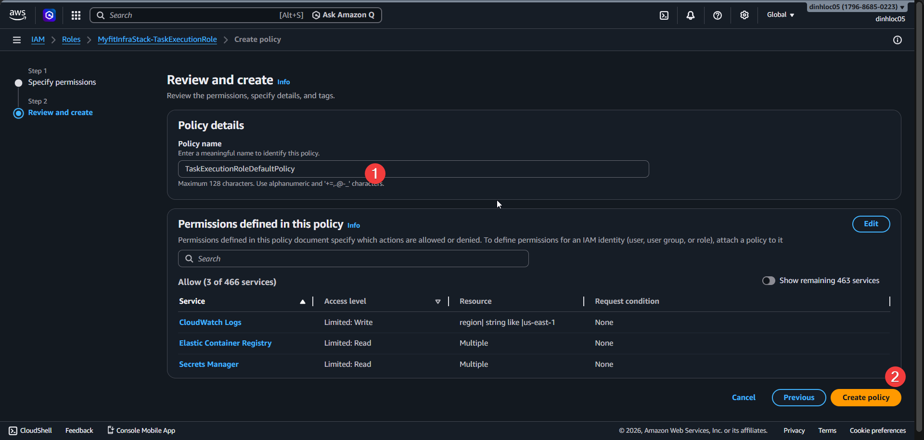Open the help panel
Viewport: 924px width, 440px height.
(718, 15)
